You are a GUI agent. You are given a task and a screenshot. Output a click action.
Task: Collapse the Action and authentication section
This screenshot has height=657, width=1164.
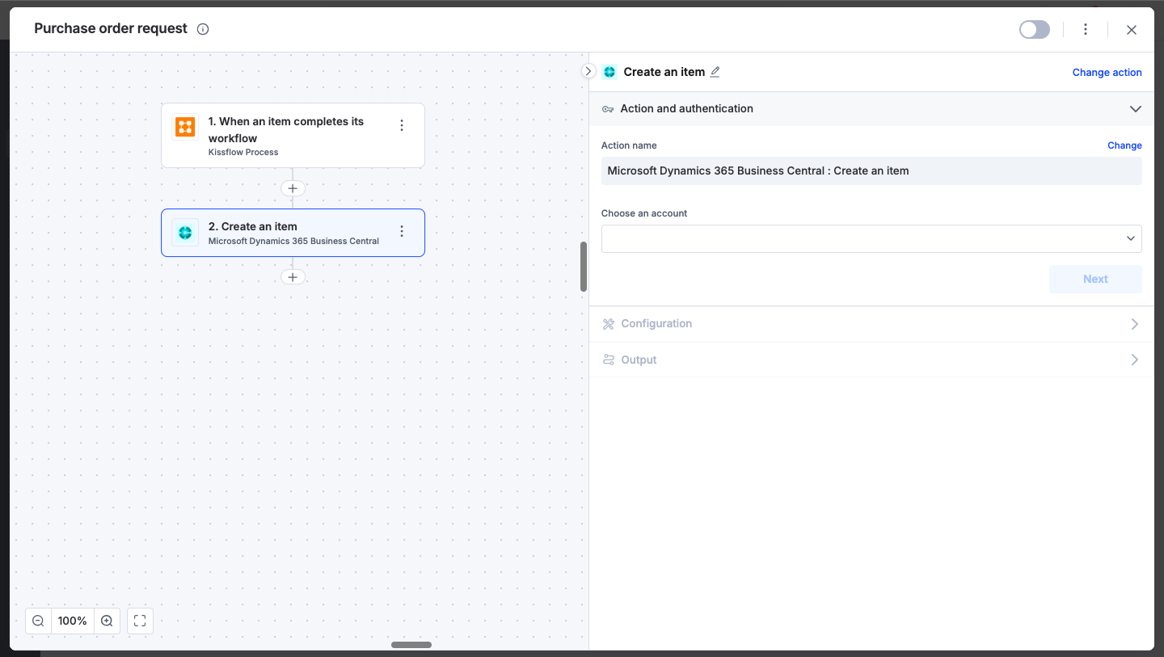[x=1135, y=109]
